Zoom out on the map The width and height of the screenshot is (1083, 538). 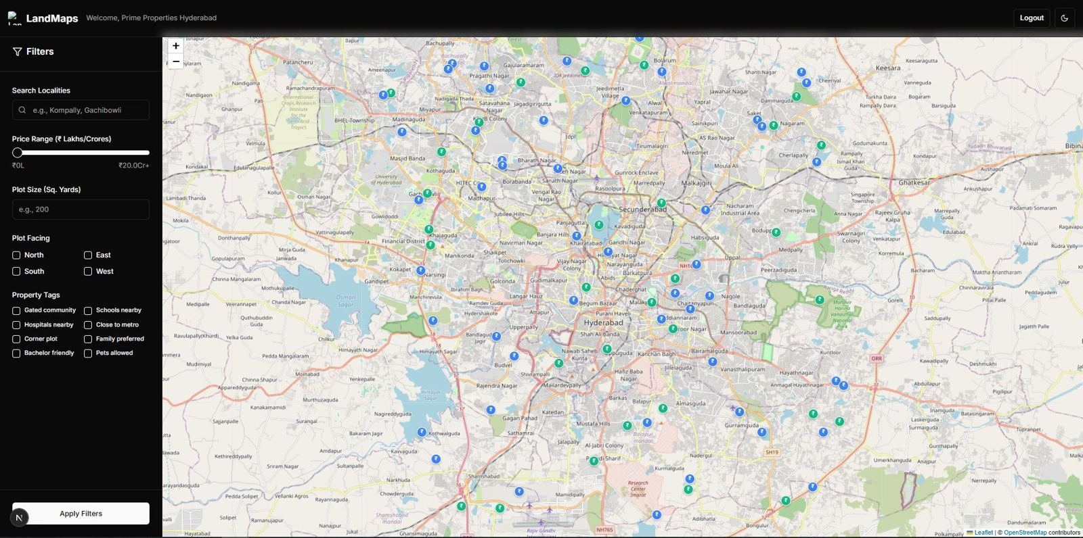click(175, 62)
